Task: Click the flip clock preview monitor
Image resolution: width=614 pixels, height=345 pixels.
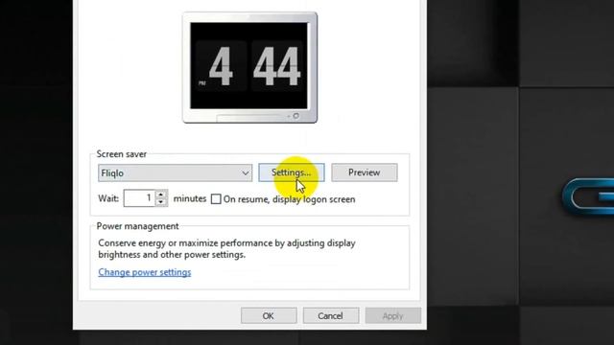Action: 249,67
